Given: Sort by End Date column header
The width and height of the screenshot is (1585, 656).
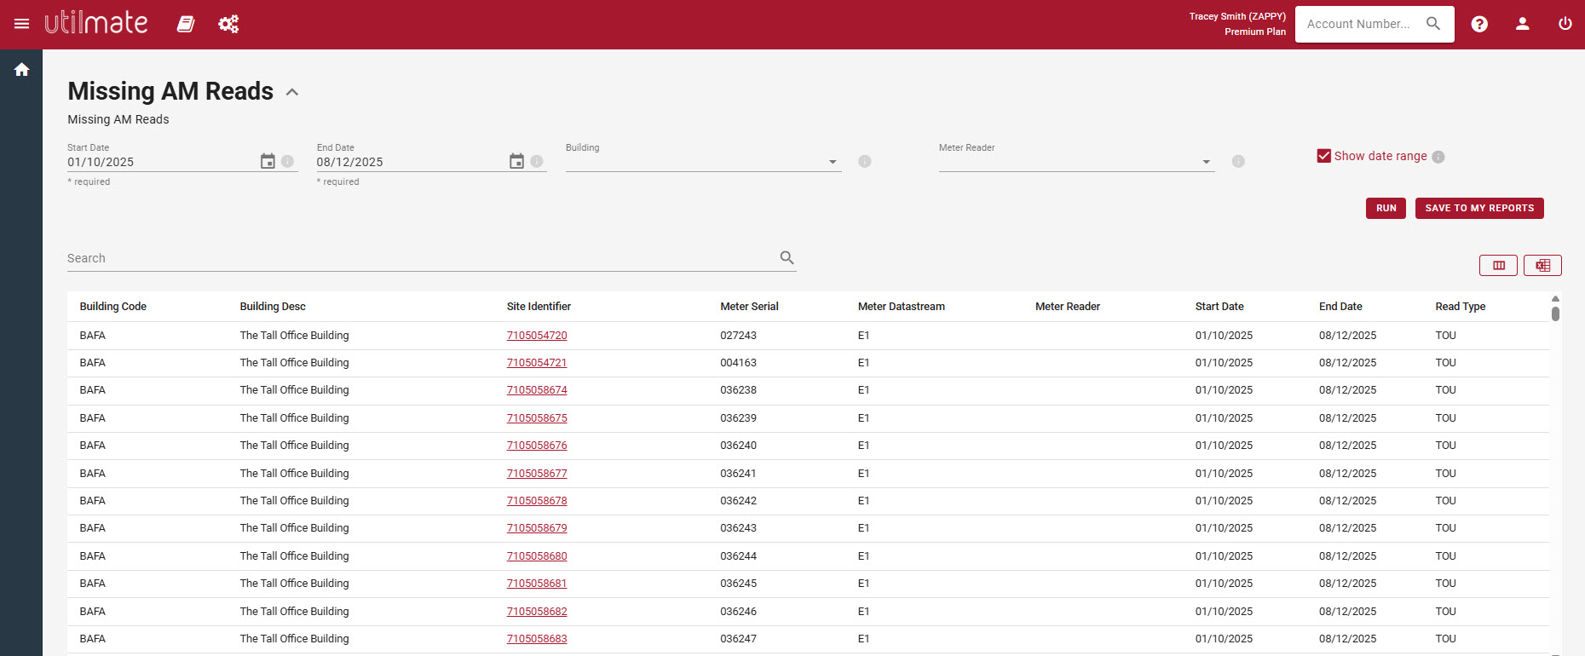Looking at the screenshot, I should (x=1340, y=307).
